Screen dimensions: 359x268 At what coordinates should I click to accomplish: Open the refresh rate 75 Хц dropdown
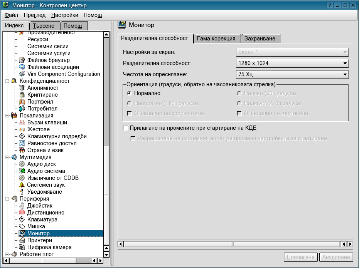pyautogui.click(x=292, y=74)
